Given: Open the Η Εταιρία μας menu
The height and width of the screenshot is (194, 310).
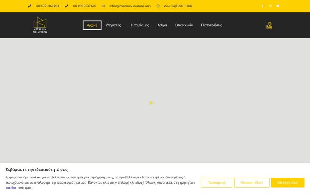Looking at the screenshot, I should [x=139, y=25].
